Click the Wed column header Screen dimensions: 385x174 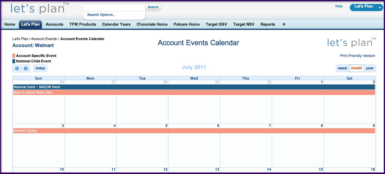194,78
